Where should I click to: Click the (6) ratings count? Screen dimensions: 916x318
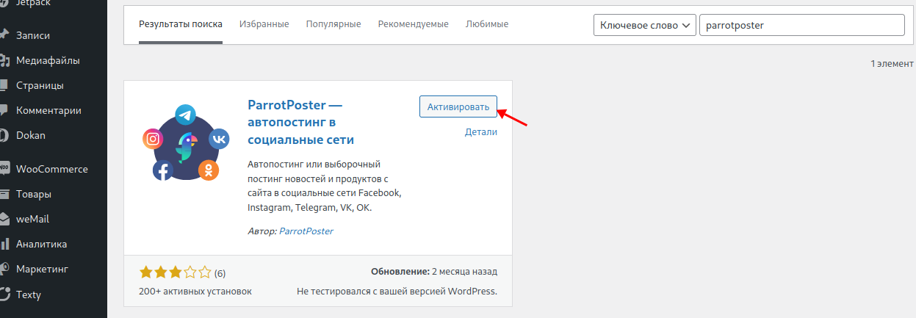(x=220, y=273)
